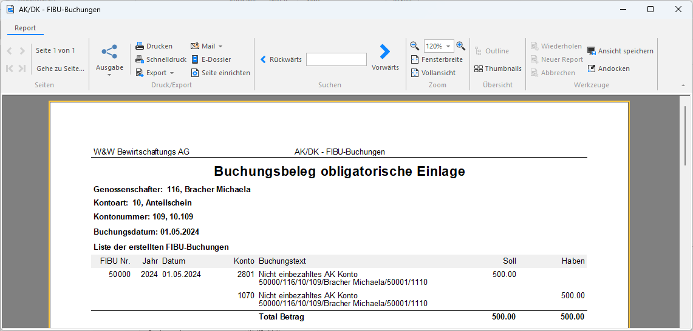Zoom in with the plus magnifier

coord(460,45)
